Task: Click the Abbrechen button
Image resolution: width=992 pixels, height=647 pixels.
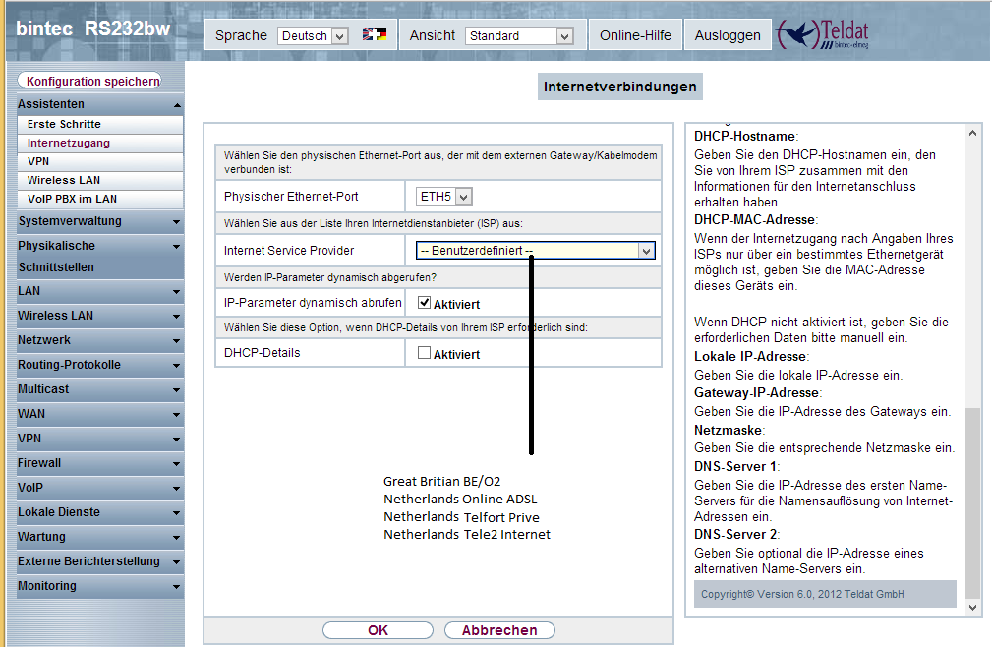Action: click(x=499, y=630)
